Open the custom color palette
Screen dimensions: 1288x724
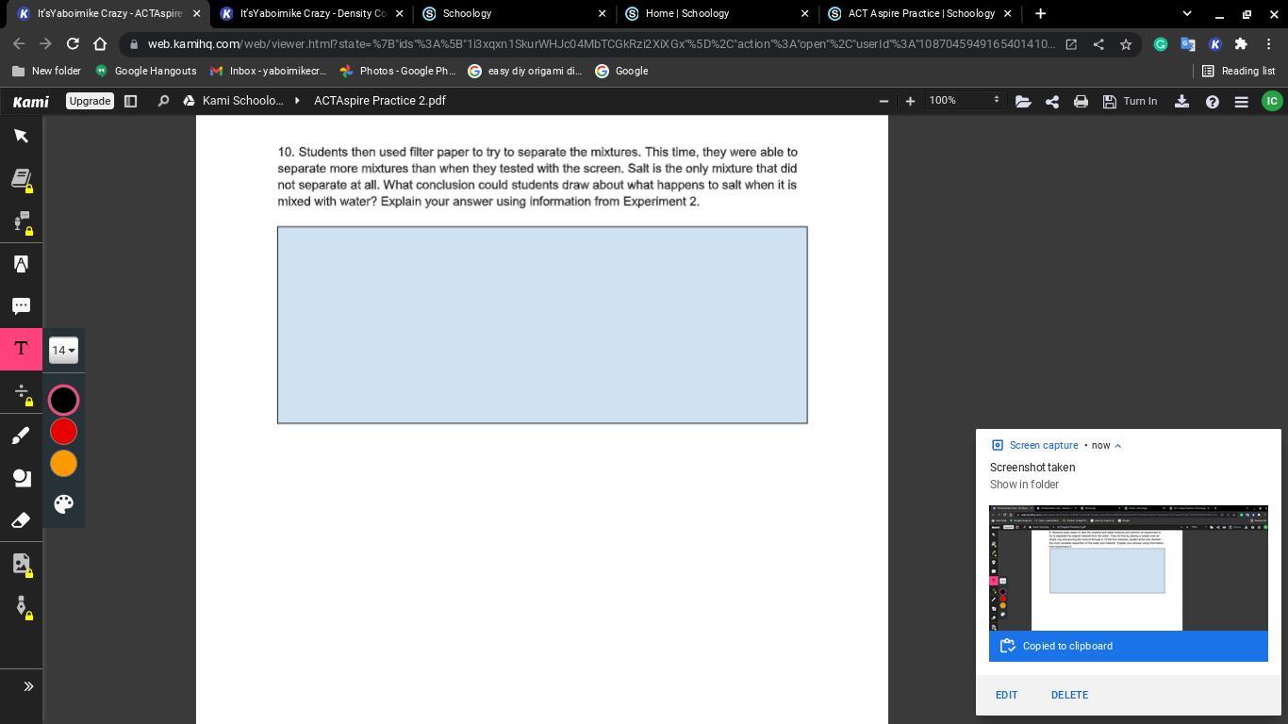click(x=63, y=503)
